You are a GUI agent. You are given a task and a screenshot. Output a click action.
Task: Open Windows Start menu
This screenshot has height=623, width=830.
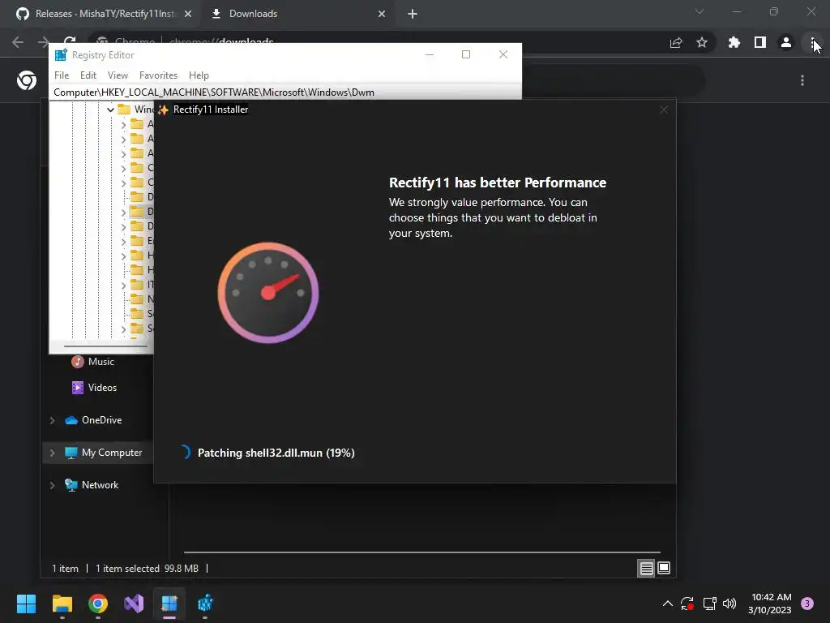pyautogui.click(x=26, y=604)
